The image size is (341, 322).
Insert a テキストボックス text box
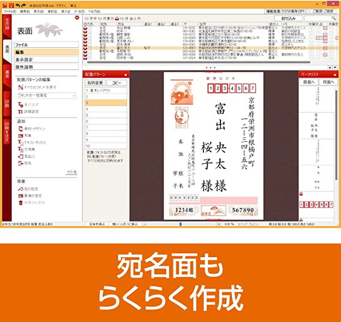tap(20, 143)
